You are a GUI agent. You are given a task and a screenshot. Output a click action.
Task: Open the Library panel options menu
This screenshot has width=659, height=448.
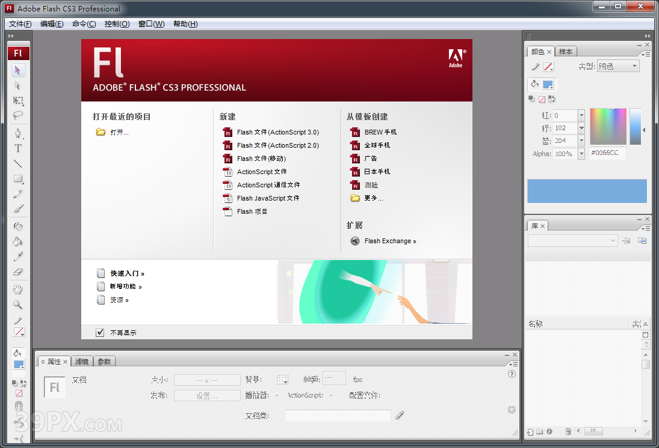click(645, 228)
